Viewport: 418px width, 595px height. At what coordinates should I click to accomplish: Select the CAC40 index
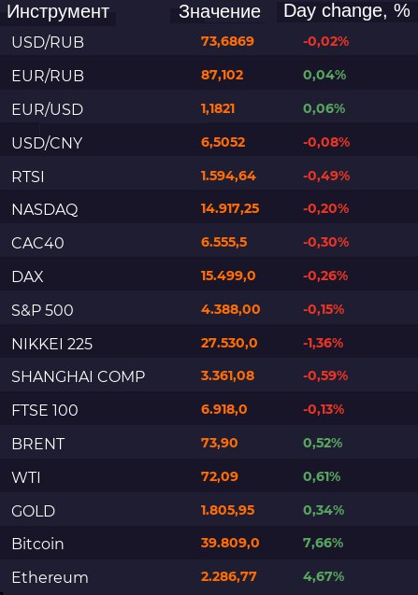(x=37, y=243)
